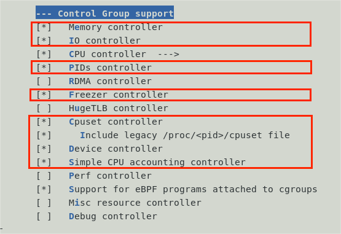Select the Debug controller menu label
Screen dimensions: 341x234
[113, 216]
